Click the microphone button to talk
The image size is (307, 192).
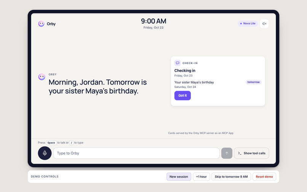tap(45, 153)
